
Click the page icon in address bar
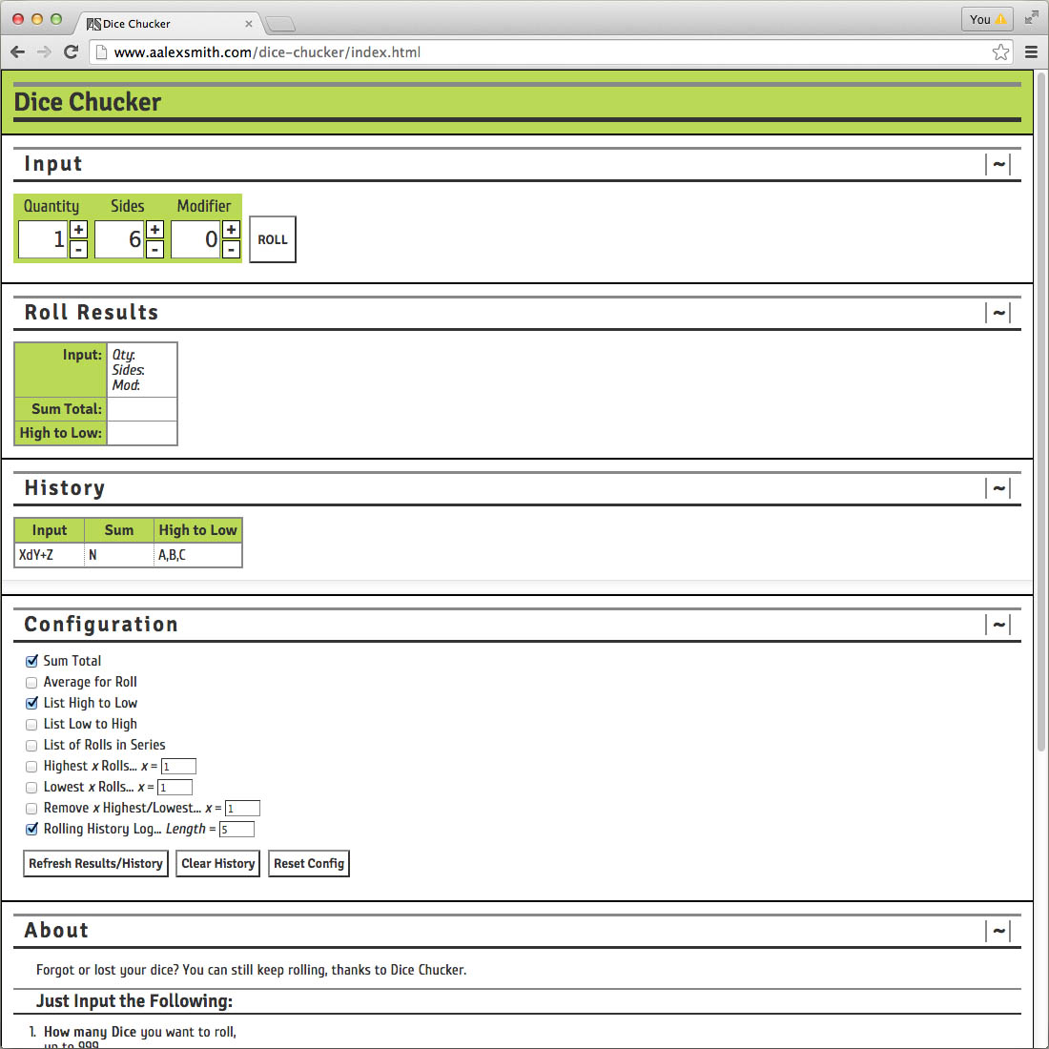[x=102, y=52]
